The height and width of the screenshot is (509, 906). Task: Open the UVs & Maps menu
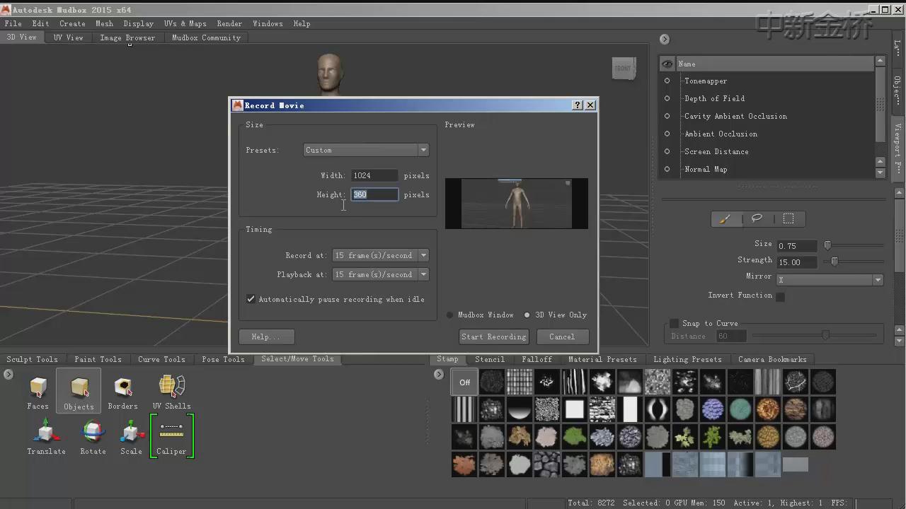(x=185, y=23)
